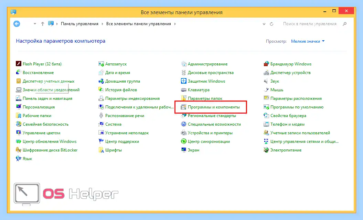Open the Шрифты icon
This screenshot has width=363, height=220.
click(101, 150)
